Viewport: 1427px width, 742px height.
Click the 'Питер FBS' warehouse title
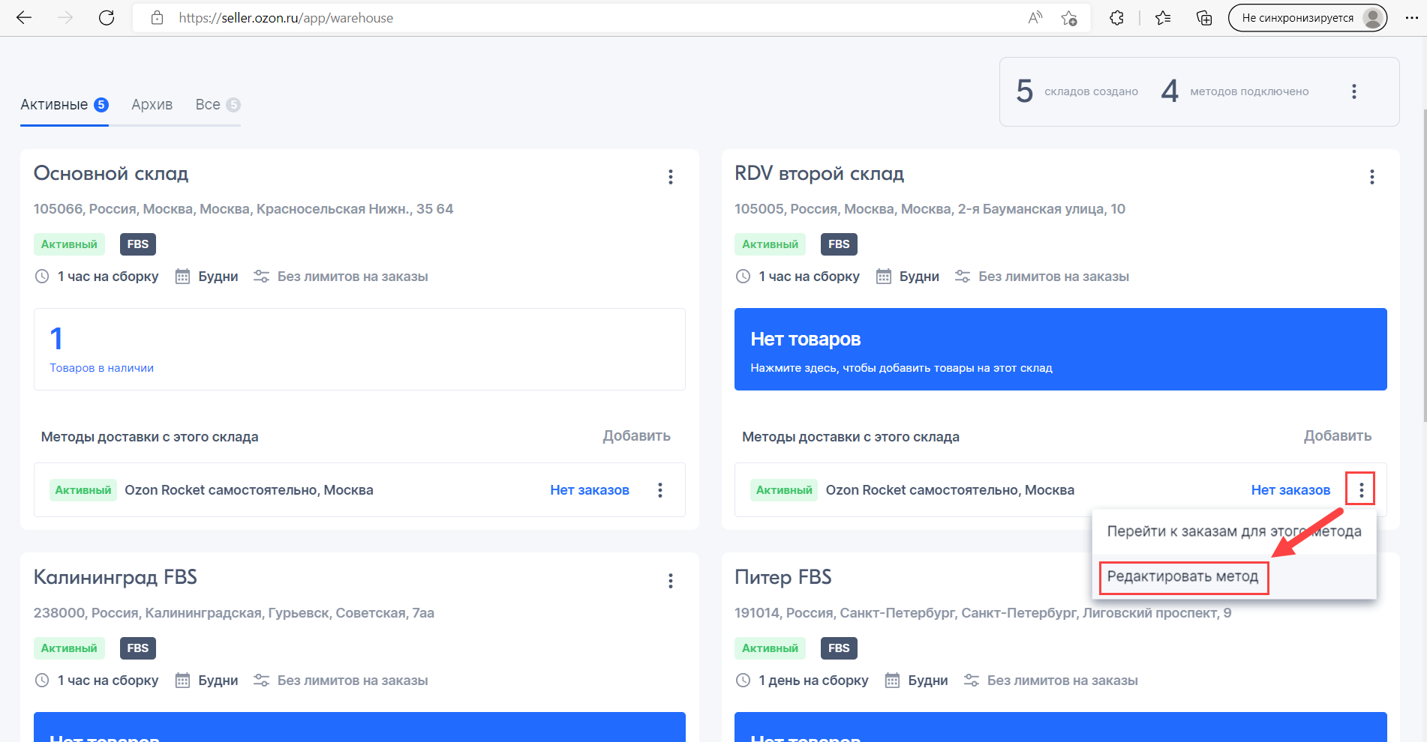pyautogui.click(x=783, y=577)
